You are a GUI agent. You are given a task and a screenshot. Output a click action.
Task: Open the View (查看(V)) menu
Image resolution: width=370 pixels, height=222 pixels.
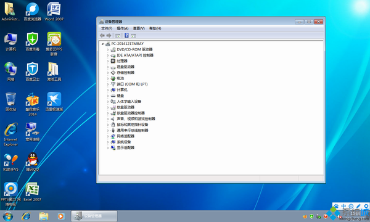click(x=139, y=28)
